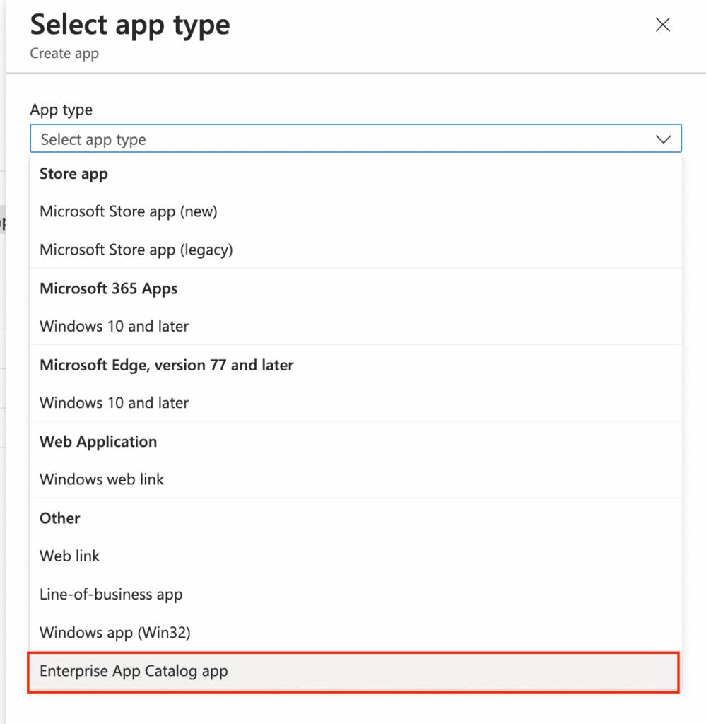Choose Windows 10 and later under Microsoft 365 Apps
706x724 pixels.
coord(114,326)
